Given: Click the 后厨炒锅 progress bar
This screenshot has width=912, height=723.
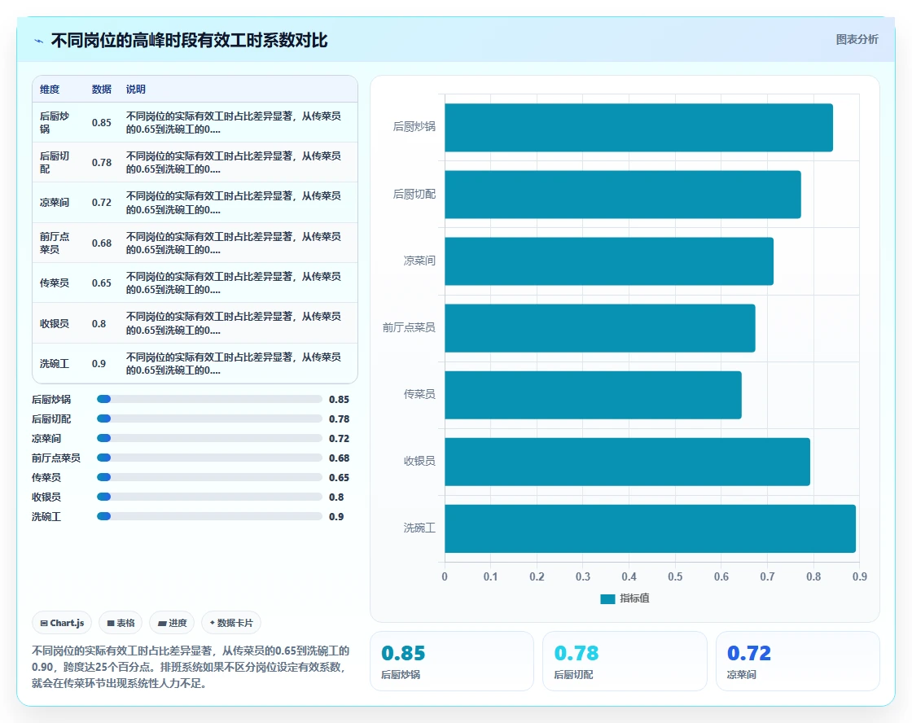Looking at the screenshot, I should 209,399.
